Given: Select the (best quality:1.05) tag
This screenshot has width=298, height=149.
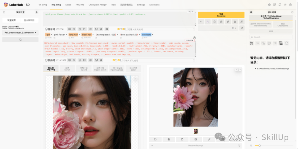Looking at the screenshot, I should [x=129, y=35].
